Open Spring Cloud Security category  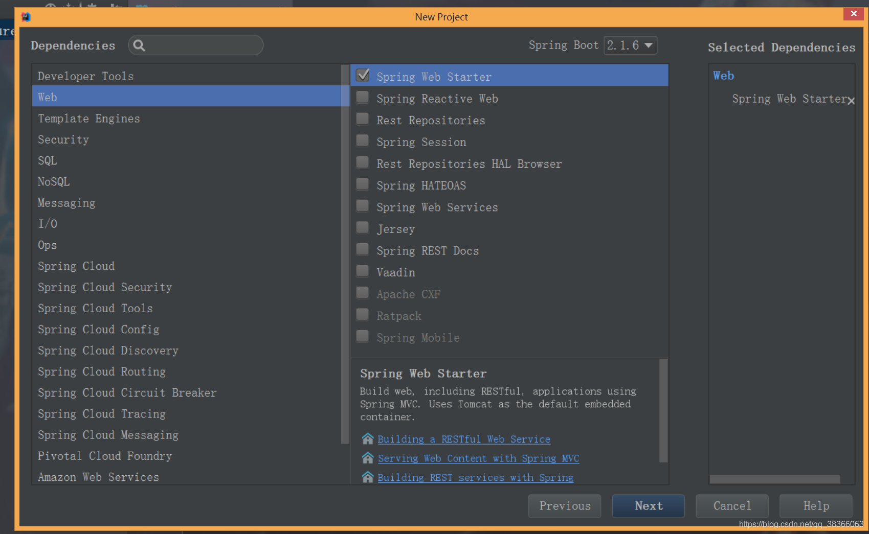186,287
